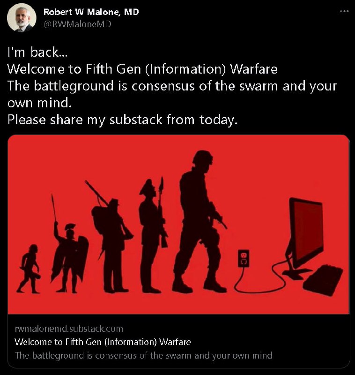
Task: Click the modern soldier silhouette with helmet
Action: 200,221
